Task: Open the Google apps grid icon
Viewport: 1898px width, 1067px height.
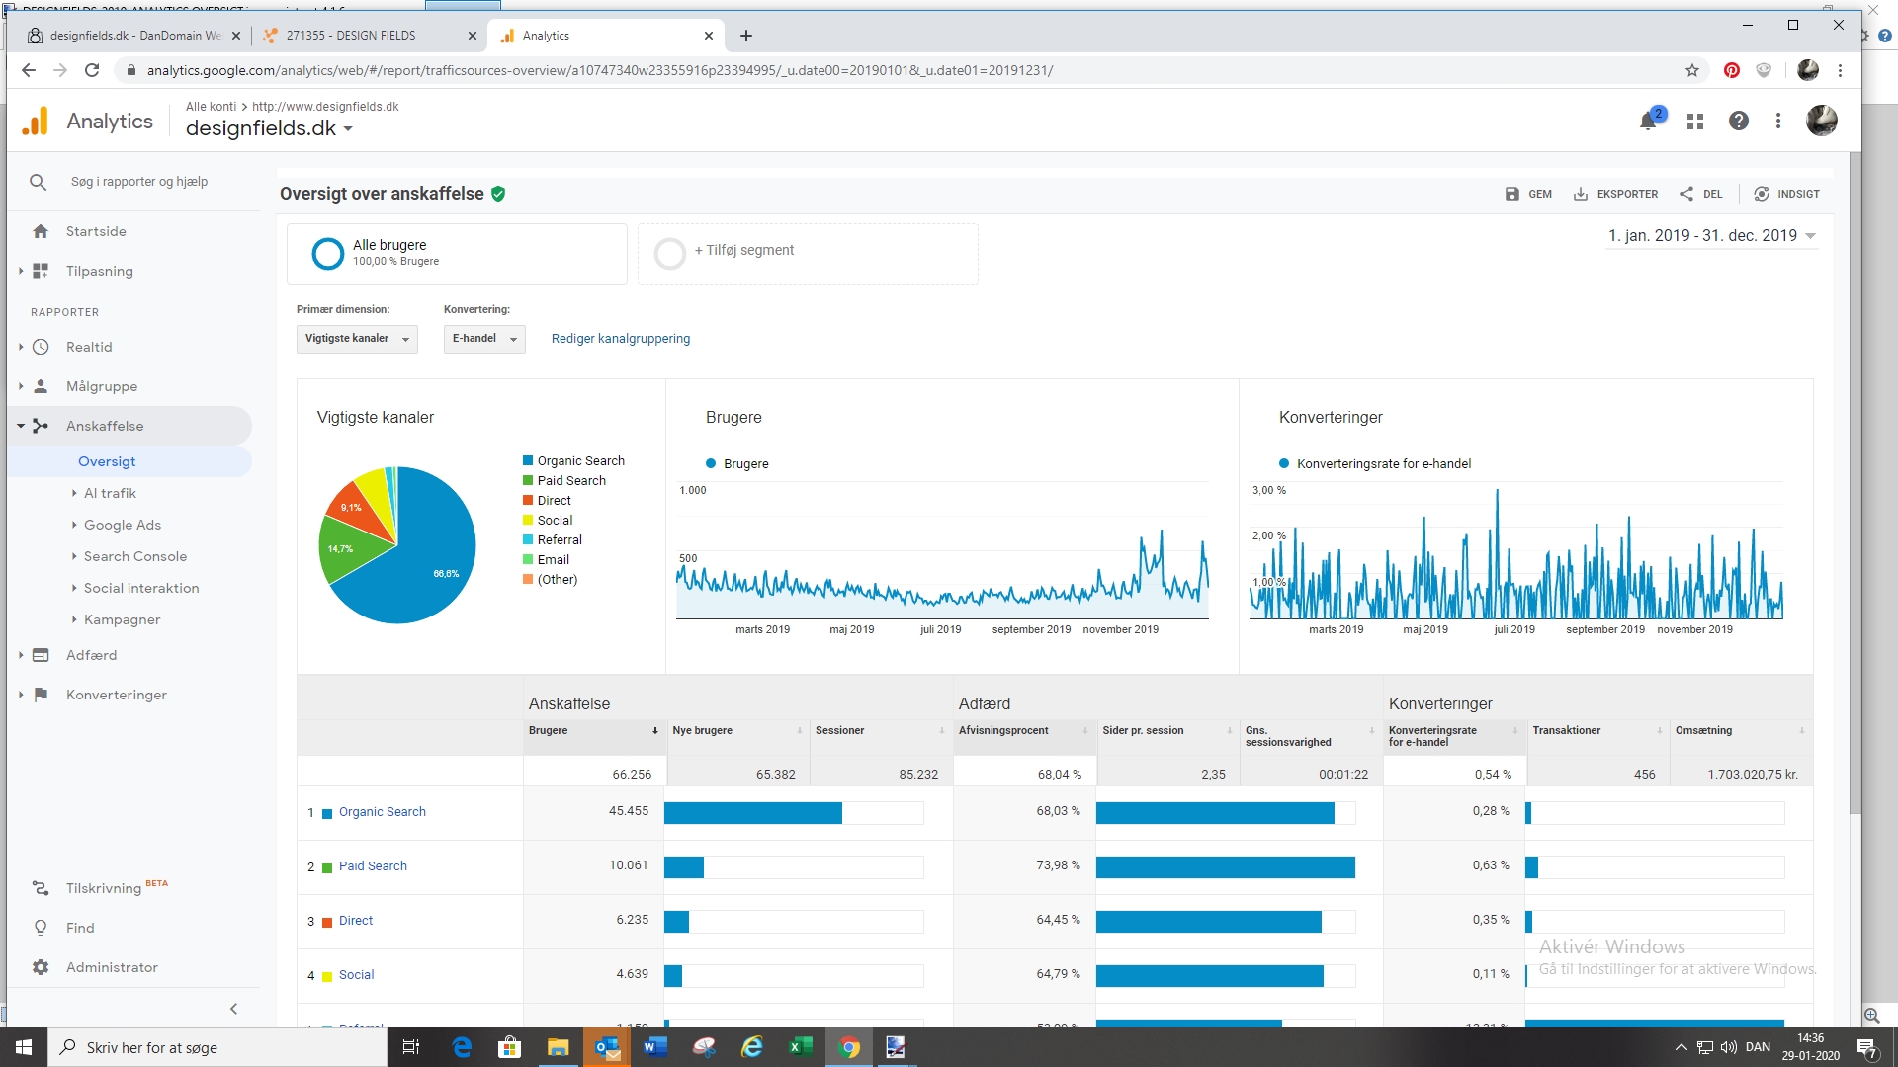Action: [1695, 122]
